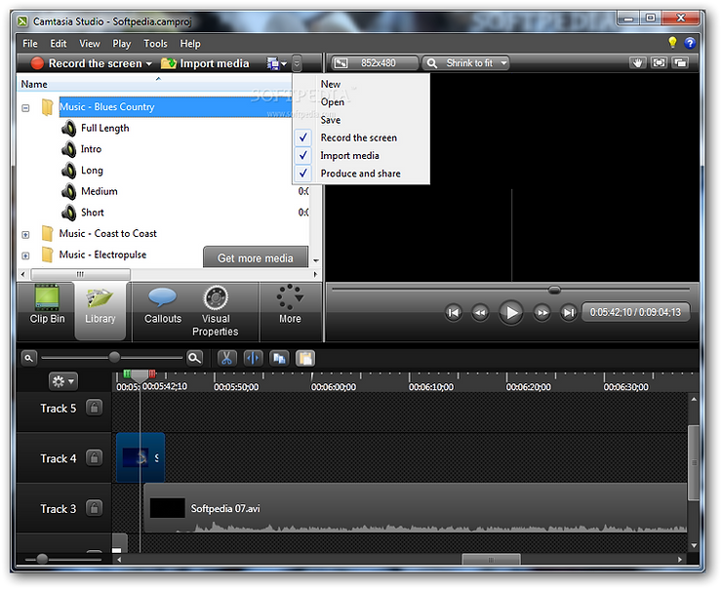Open the Callouts panel
This screenshot has height=589, width=722.
pyautogui.click(x=163, y=306)
